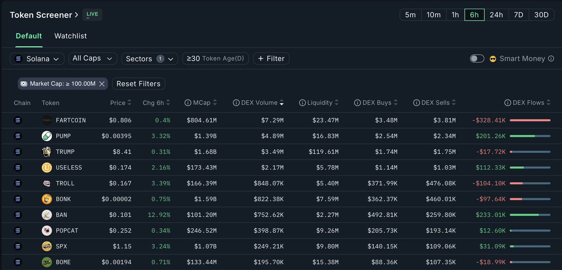Click FARTCOIN DEX flows bar
The height and width of the screenshot is (270, 562).
[x=530, y=120]
